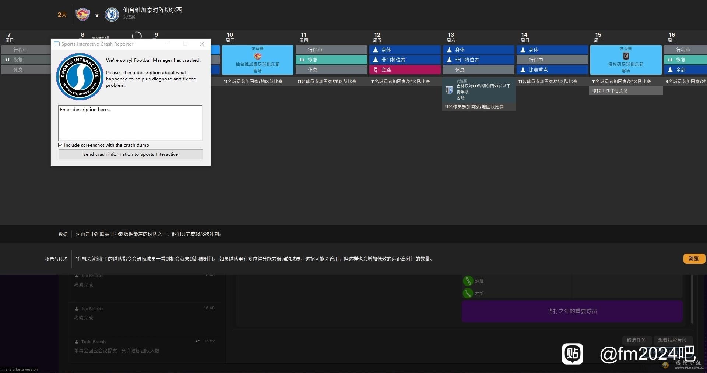Click the Sports Interactive logo in crash dialog

point(80,77)
